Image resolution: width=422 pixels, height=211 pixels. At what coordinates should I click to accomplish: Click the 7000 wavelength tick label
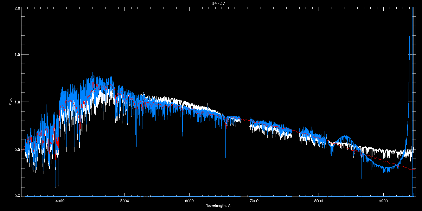tap(254, 201)
